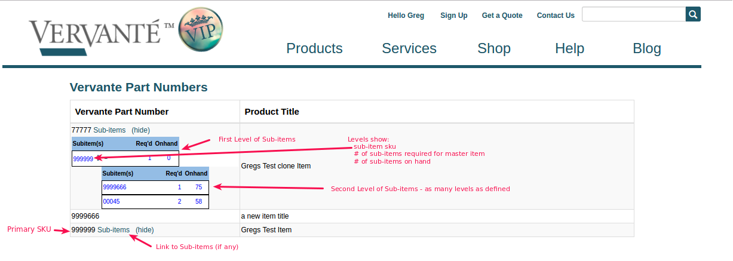Click on-hand value 75 for 9999666

click(x=198, y=188)
